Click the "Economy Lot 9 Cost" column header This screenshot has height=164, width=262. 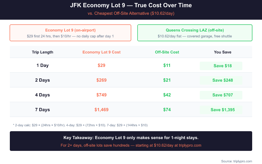coord(102,52)
